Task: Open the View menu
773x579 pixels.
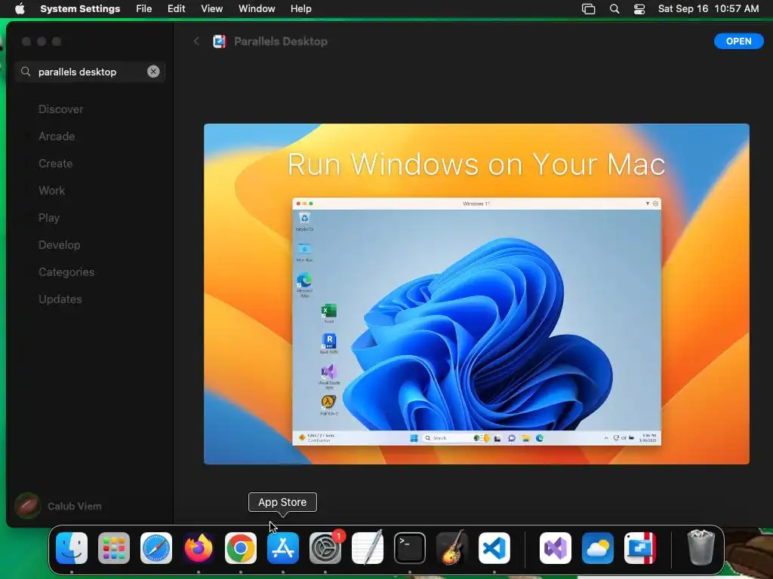Action: [x=212, y=9]
